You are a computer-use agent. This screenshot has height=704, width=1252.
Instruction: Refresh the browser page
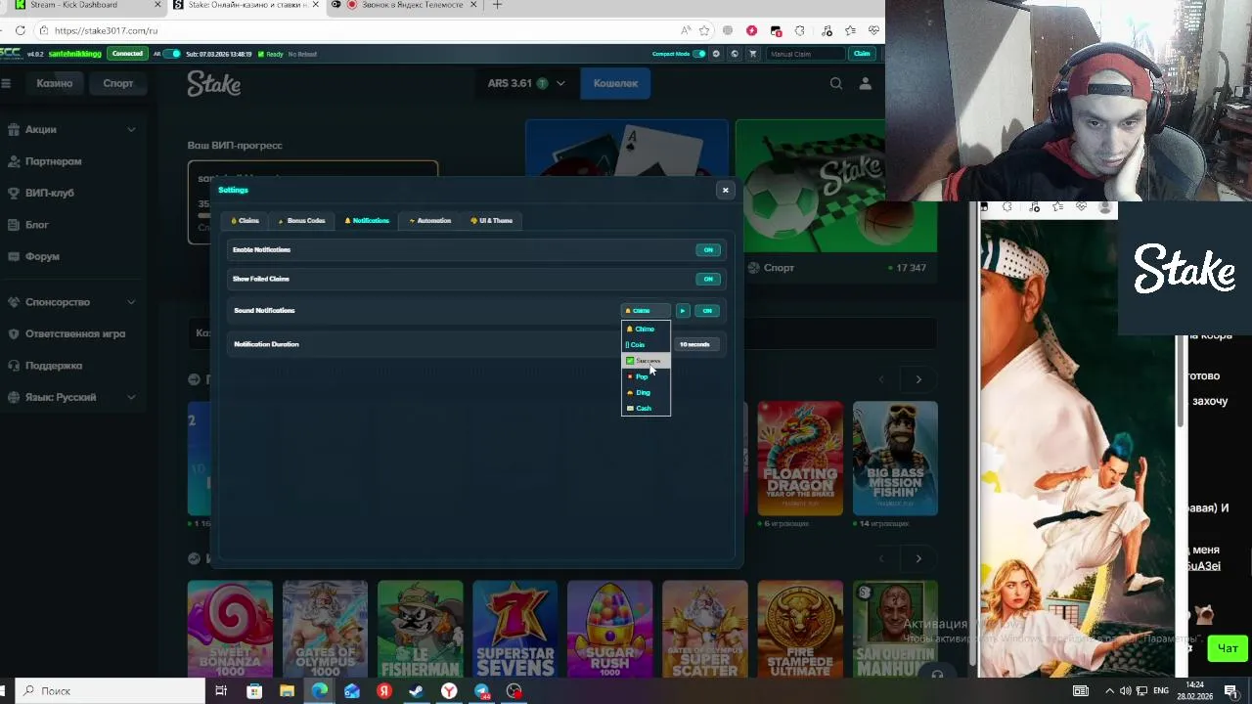20,30
